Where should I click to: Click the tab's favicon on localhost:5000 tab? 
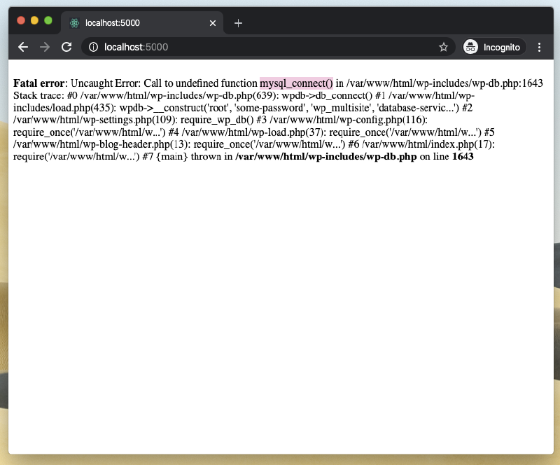coord(73,22)
